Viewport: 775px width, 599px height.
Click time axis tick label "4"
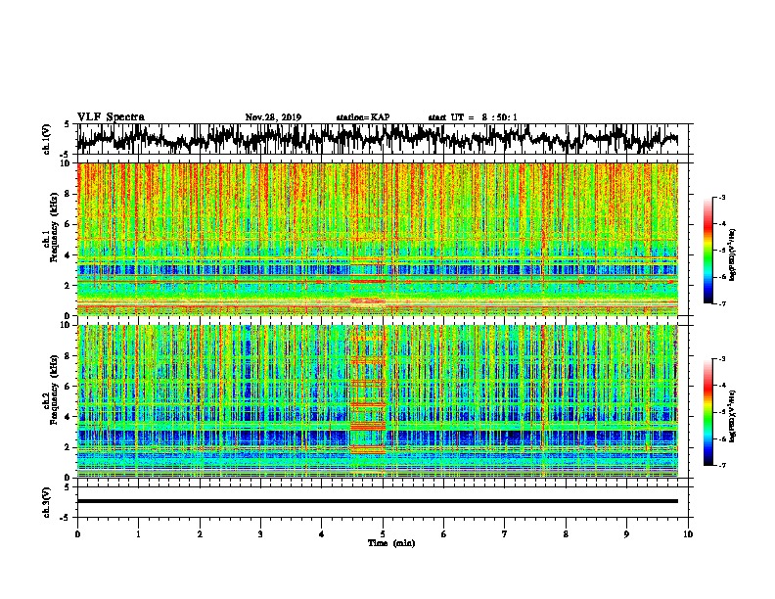point(322,534)
